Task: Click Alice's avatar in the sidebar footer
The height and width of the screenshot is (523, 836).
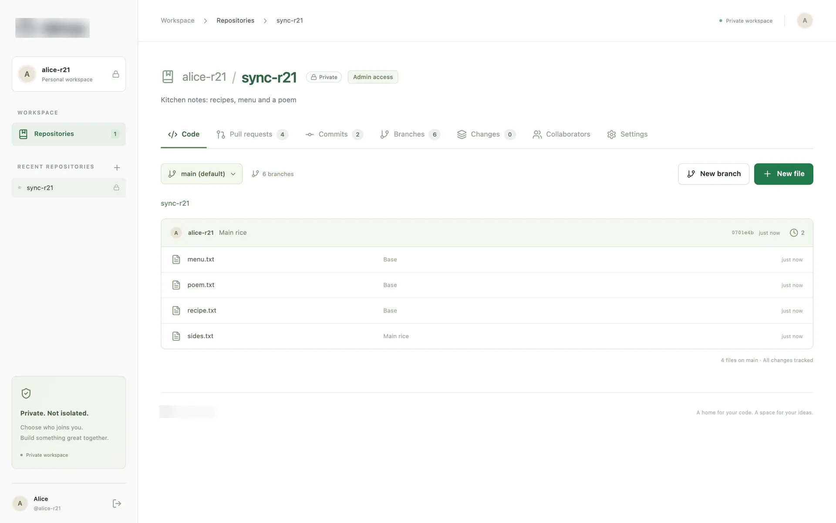Action: click(x=20, y=503)
